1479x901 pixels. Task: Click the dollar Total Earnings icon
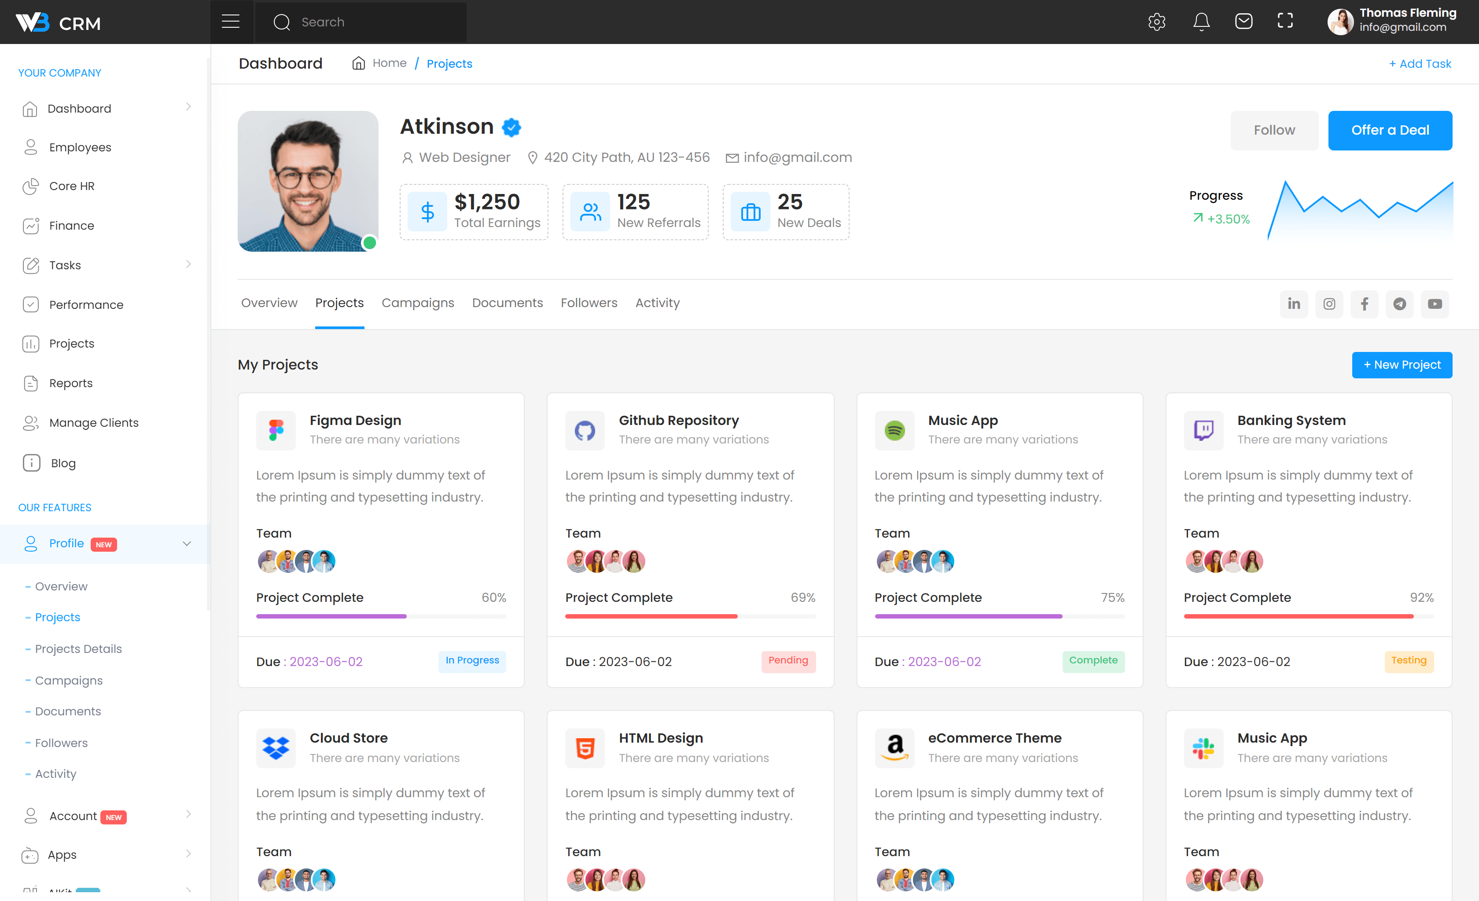(427, 212)
